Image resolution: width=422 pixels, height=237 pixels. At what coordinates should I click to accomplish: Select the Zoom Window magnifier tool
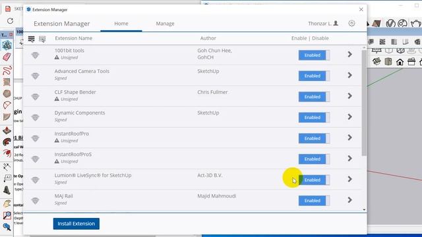7,215
